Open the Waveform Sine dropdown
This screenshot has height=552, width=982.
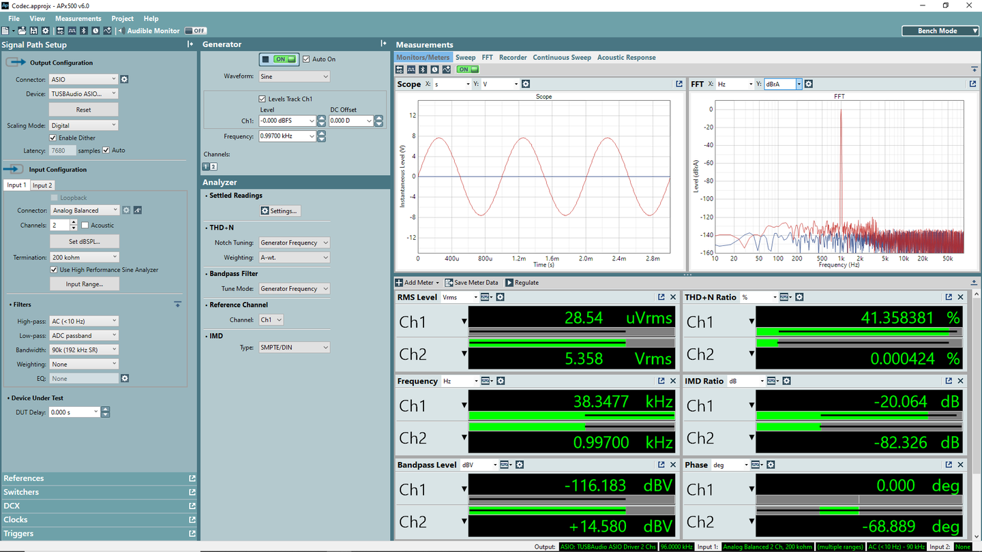click(x=294, y=76)
